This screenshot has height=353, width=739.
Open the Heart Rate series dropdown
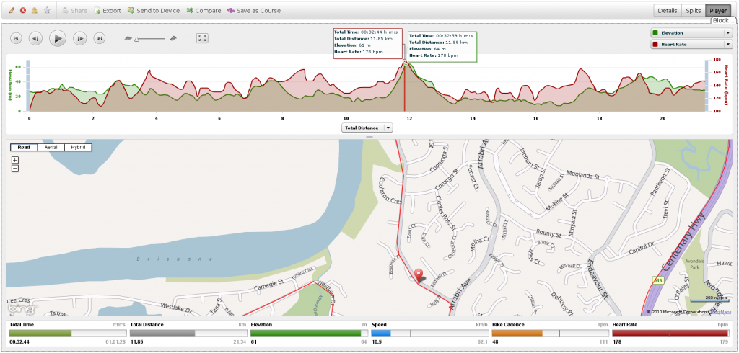pos(691,44)
